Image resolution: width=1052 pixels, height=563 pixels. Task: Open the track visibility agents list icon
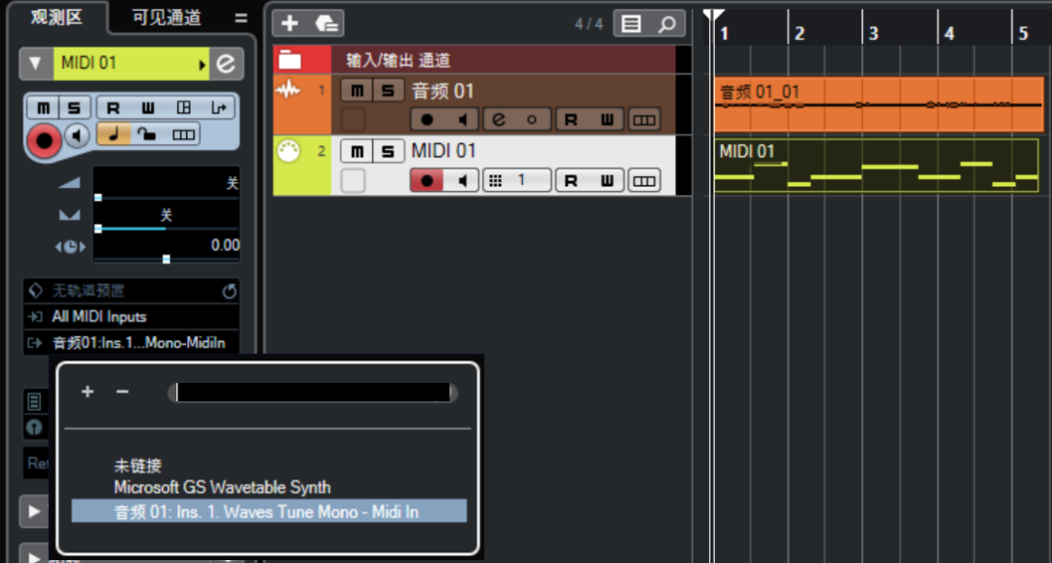click(631, 24)
